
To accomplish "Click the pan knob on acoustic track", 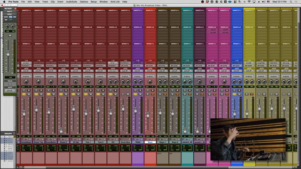I will coord(199,82).
